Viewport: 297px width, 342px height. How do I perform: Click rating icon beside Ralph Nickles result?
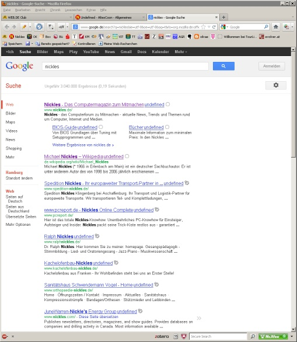pos(97,236)
